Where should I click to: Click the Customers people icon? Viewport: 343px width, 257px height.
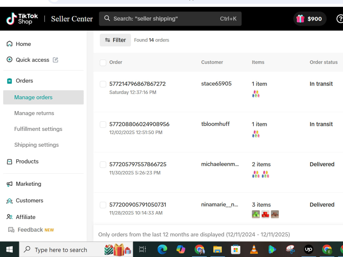point(9,200)
